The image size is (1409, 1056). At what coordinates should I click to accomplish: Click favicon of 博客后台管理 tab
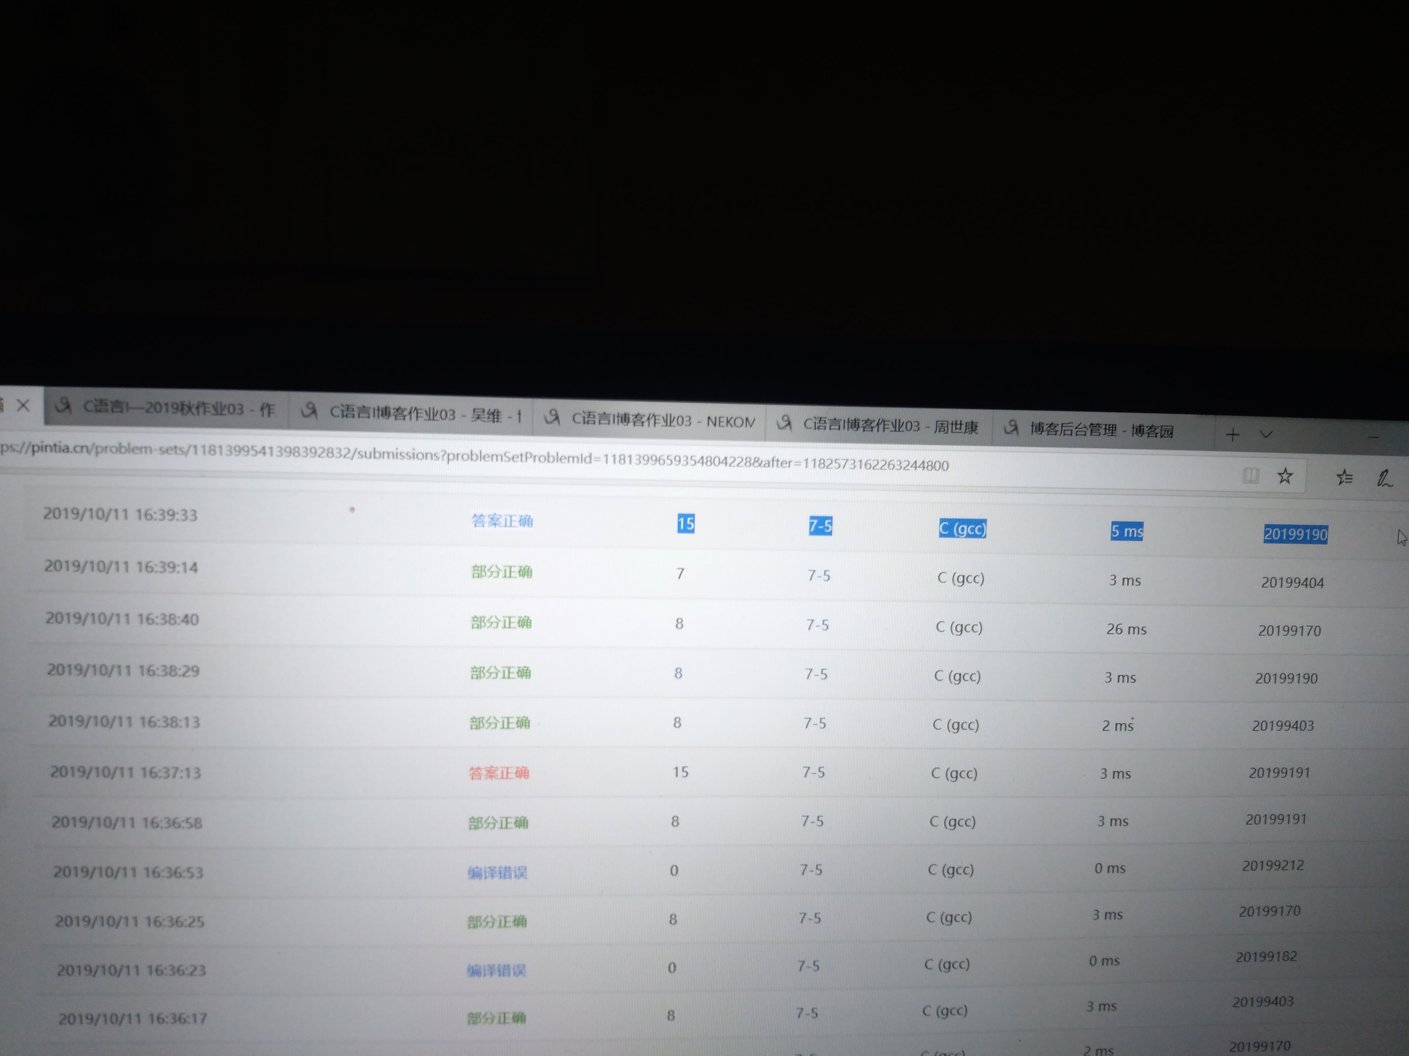pos(1011,428)
